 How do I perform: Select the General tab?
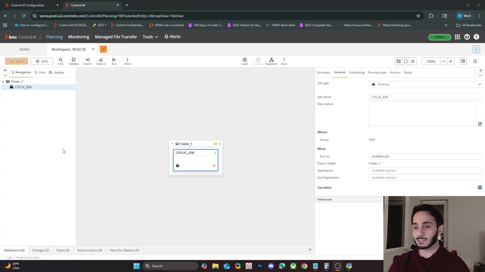[x=339, y=72]
